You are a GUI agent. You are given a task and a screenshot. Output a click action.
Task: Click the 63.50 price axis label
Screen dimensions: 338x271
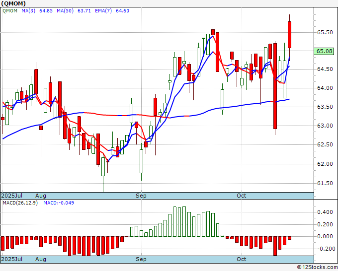coord(325,107)
